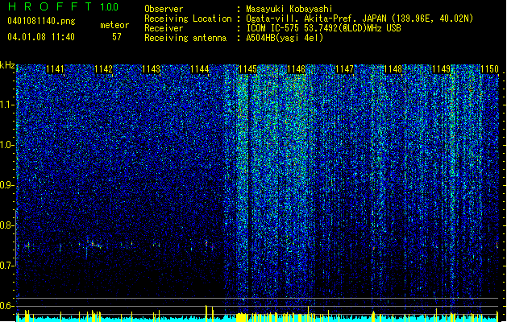Click the 'meteor' label
Viewport: 507px width, 322px height.
coord(114,25)
